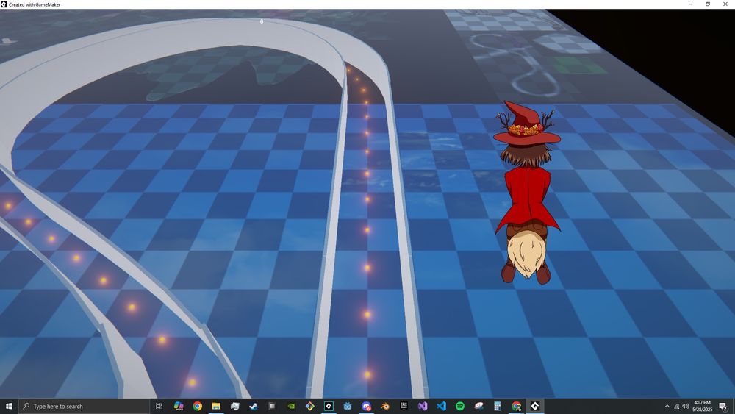
Task: Open Visual Studio Code with the blue icon
Action: click(x=441, y=406)
